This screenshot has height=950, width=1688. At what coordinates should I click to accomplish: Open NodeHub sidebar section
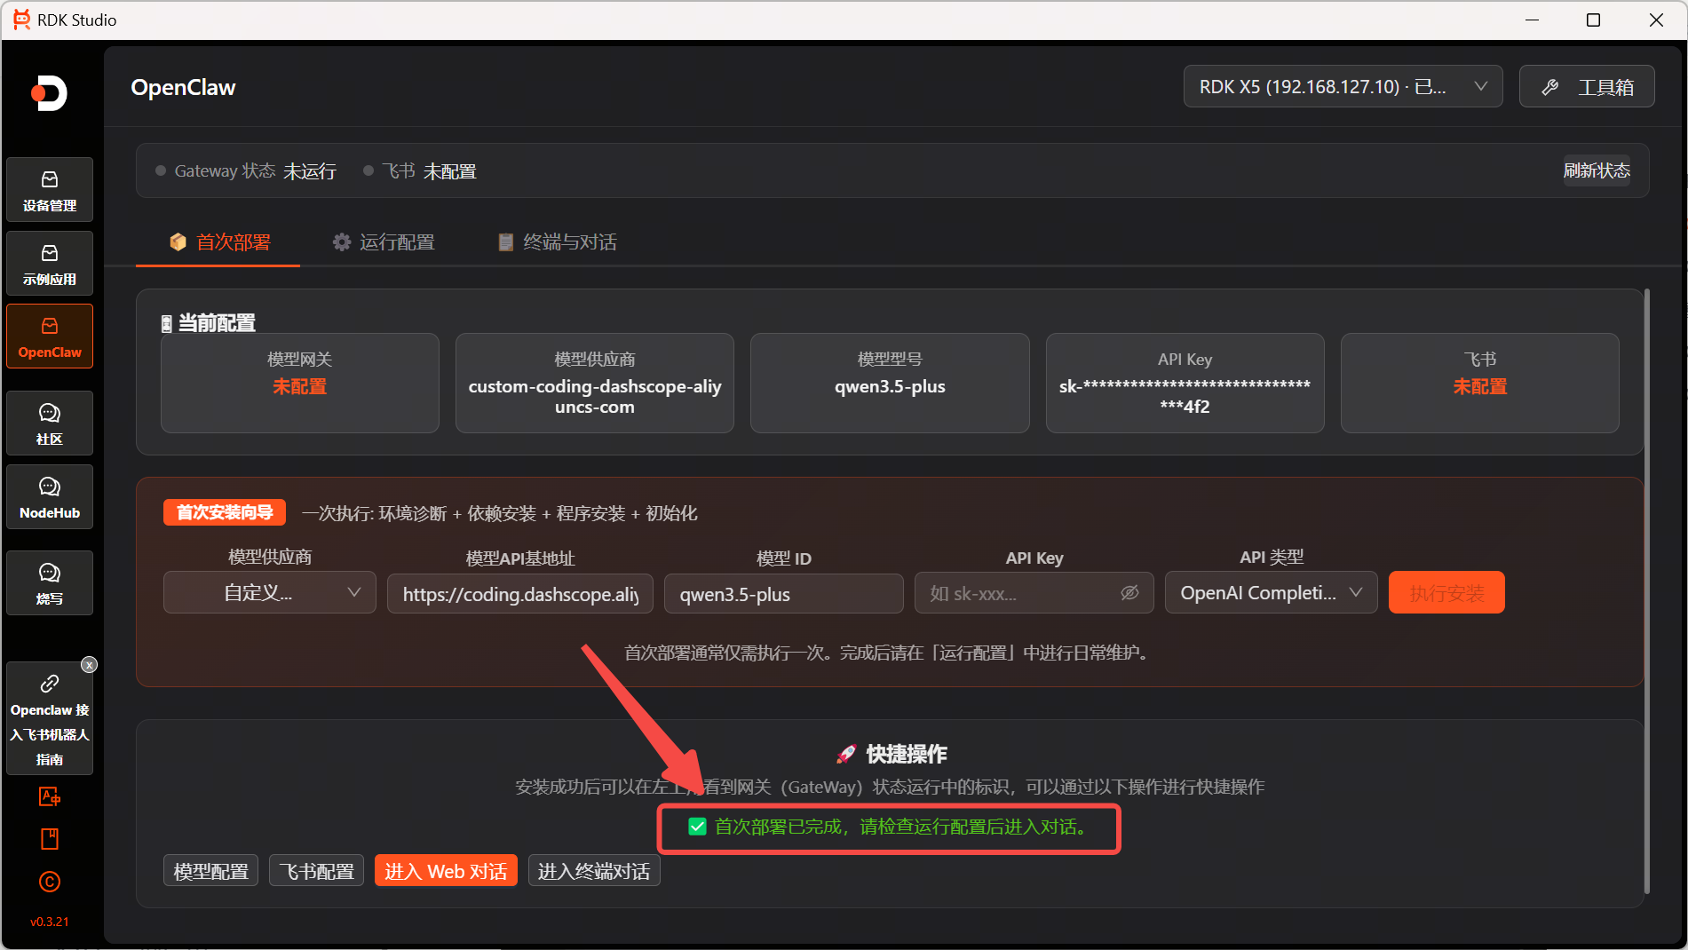[50, 497]
